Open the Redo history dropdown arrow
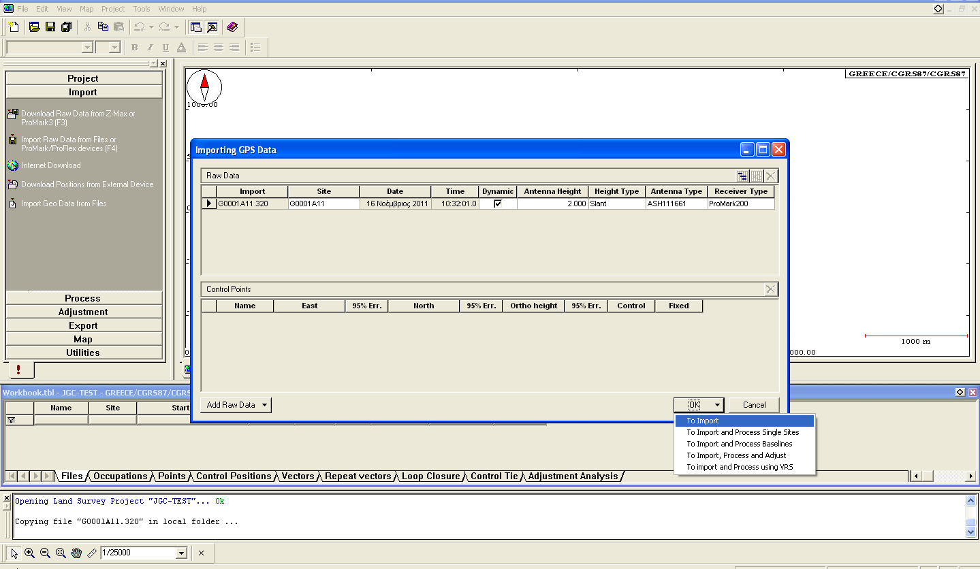The image size is (980, 569). 176,27
